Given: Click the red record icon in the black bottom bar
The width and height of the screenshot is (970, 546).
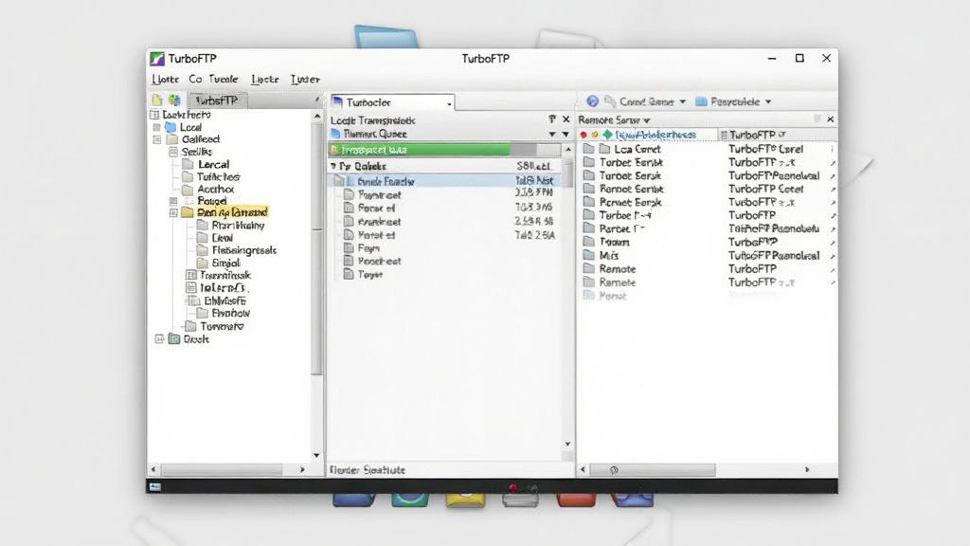Looking at the screenshot, I should click(512, 489).
